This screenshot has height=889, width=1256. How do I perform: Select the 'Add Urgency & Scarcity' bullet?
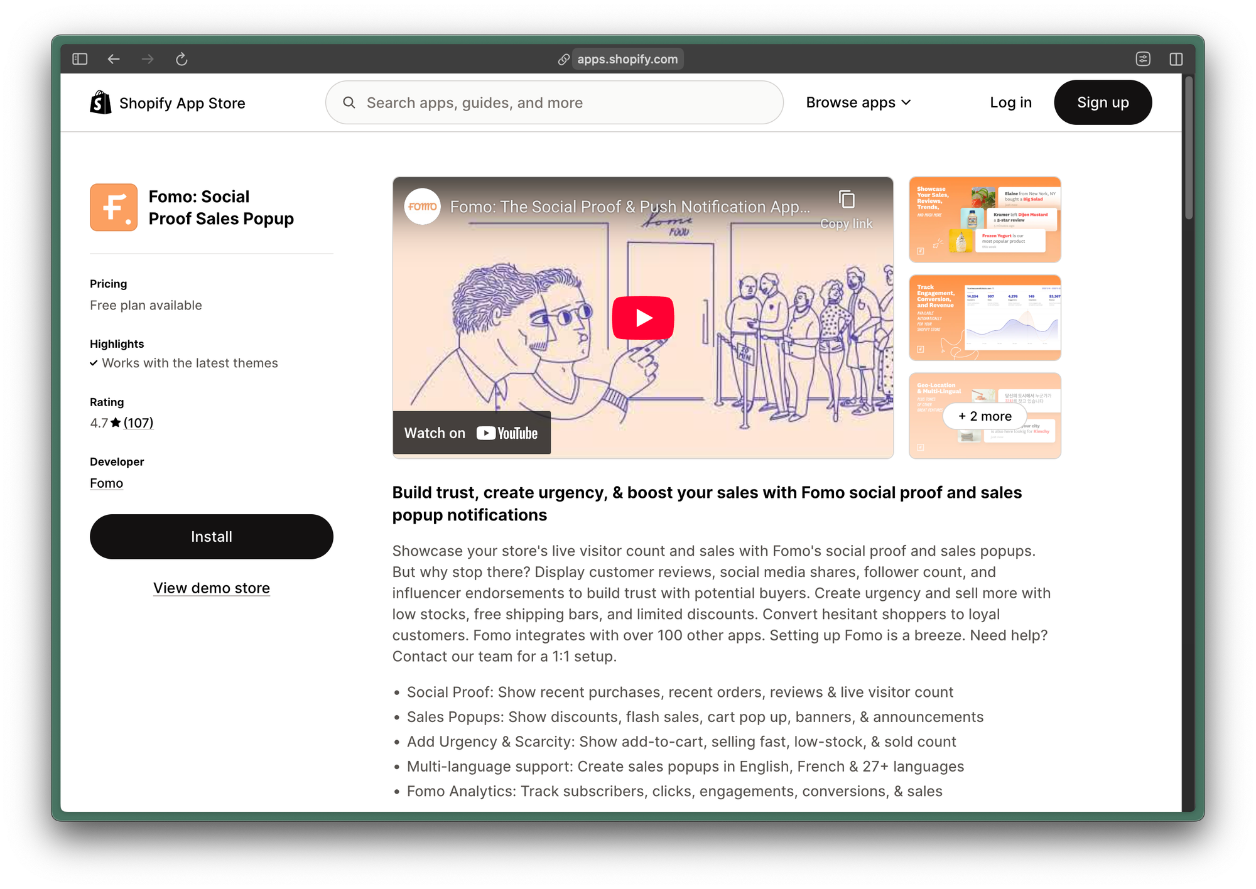(x=681, y=741)
